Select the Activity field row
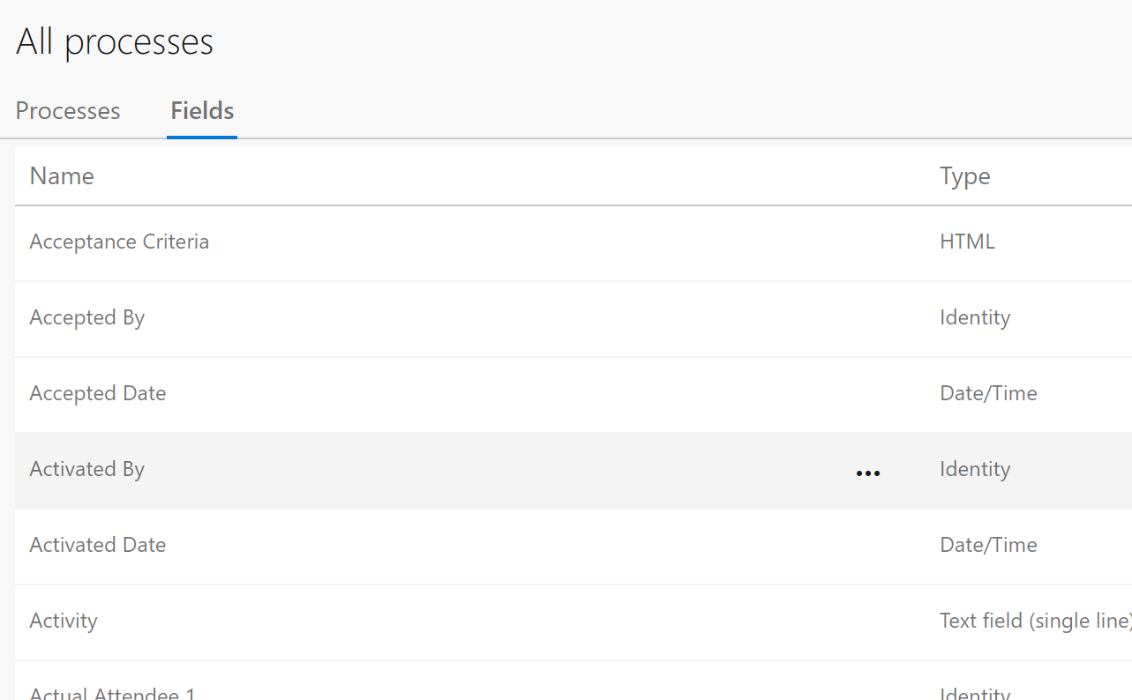The image size is (1132, 700). pyautogui.click(x=573, y=622)
